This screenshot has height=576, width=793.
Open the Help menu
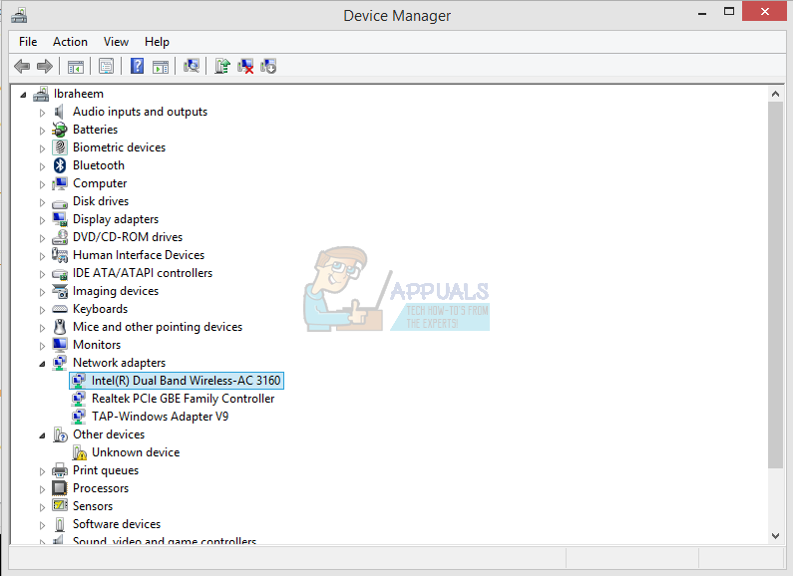157,42
